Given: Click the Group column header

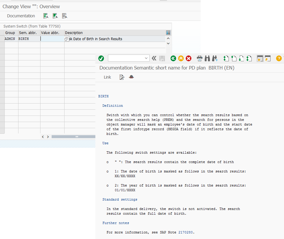Looking at the screenshot, I should [11, 33].
